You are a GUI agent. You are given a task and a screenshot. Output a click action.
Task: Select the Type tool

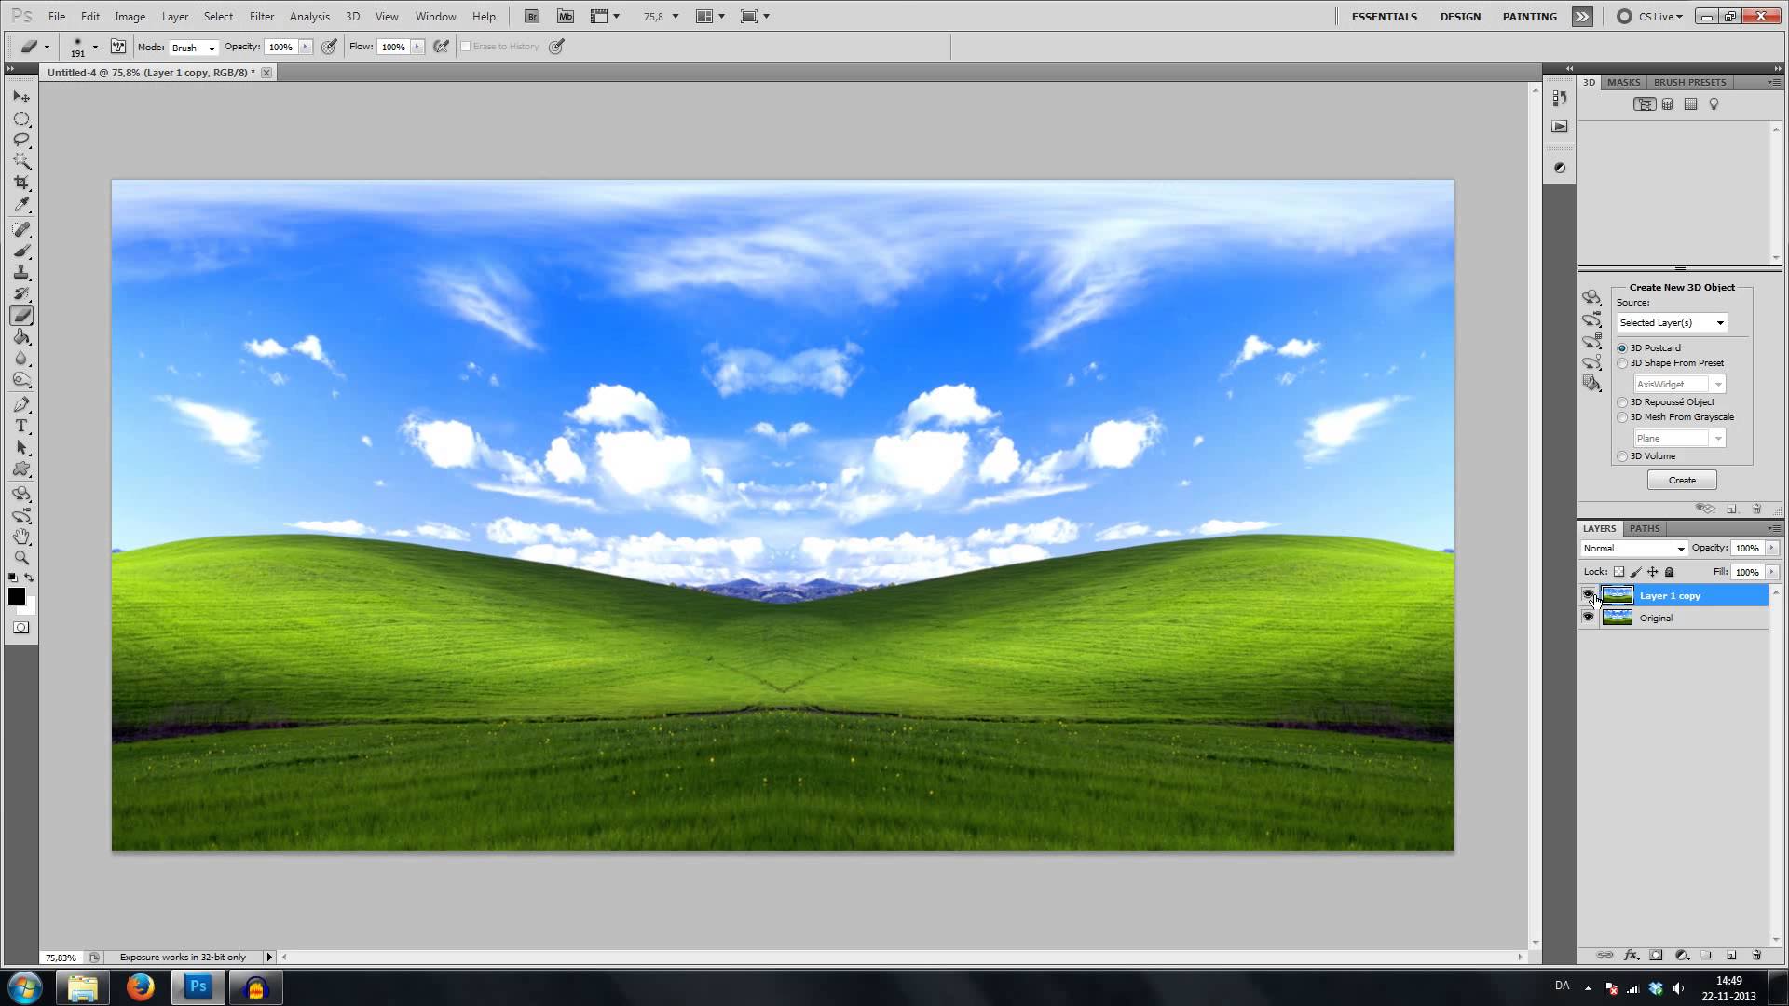coord(21,426)
